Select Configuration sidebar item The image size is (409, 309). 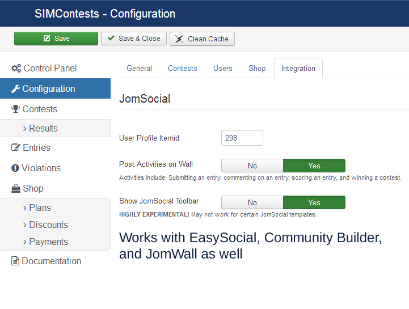pyautogui.click(x=55, y=88)
